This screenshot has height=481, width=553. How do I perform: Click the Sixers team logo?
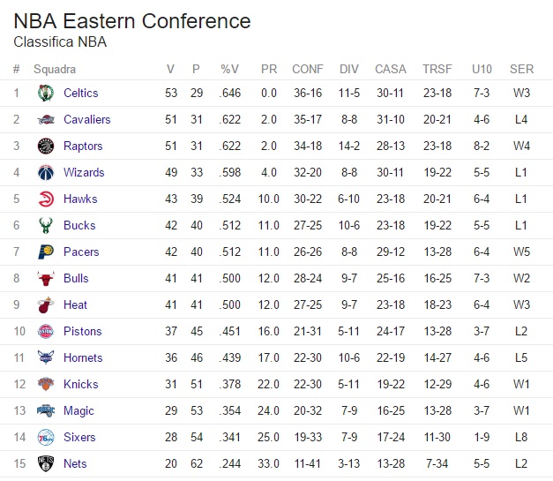pos(46,437)
